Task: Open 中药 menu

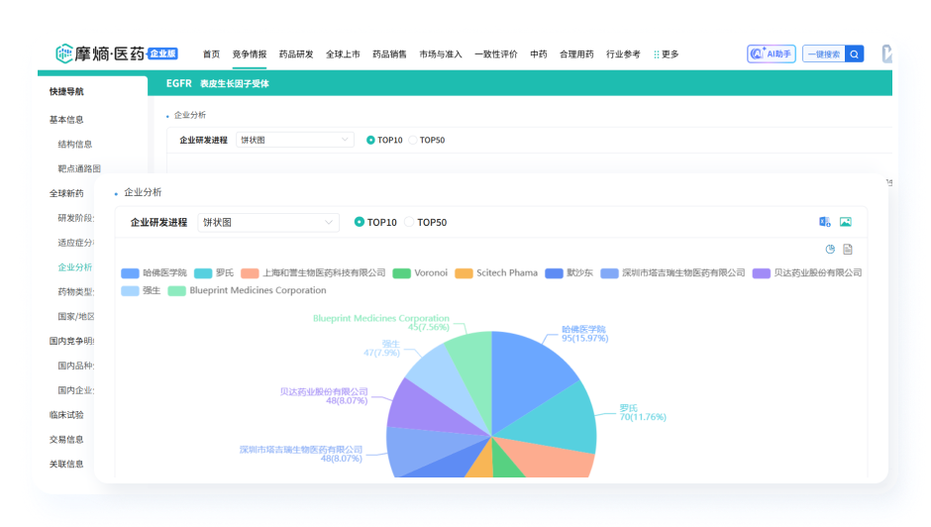Action: point(539,54)
